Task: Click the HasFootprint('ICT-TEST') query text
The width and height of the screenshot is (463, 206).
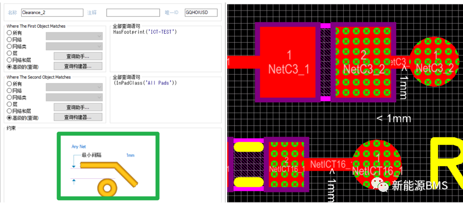Action: 145,32
